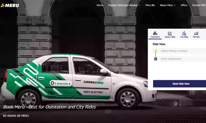
Task: Switch to the Outstation tab label
Action: pos(155,37)
